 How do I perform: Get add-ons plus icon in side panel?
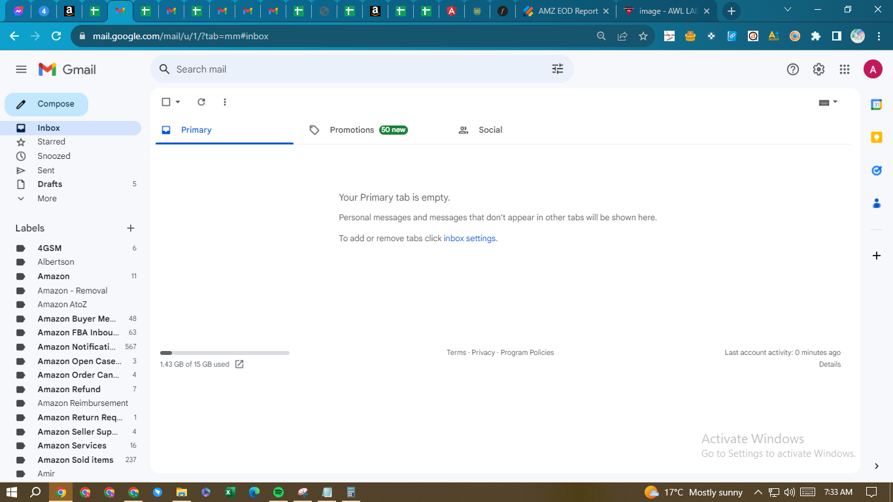877,256
